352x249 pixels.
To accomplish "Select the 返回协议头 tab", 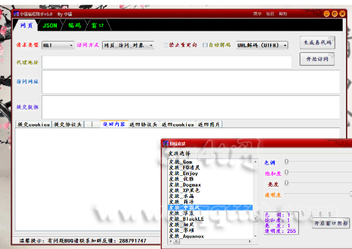I will (143, 125).
